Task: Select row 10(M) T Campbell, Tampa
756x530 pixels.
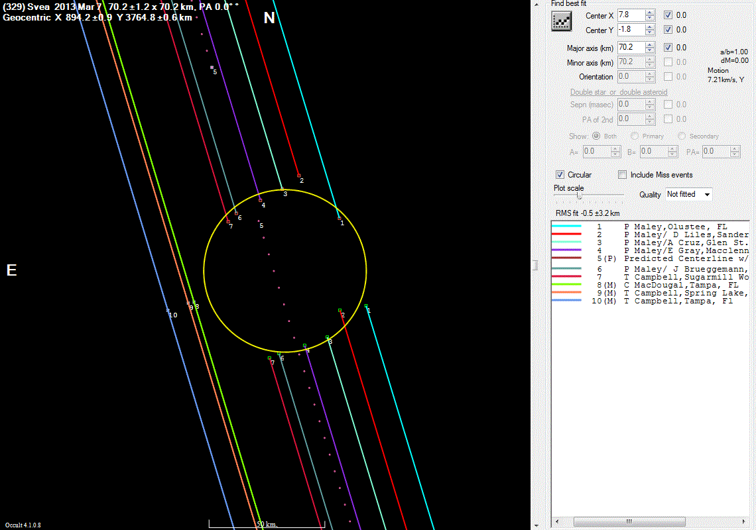Action: tap(650, 301)
